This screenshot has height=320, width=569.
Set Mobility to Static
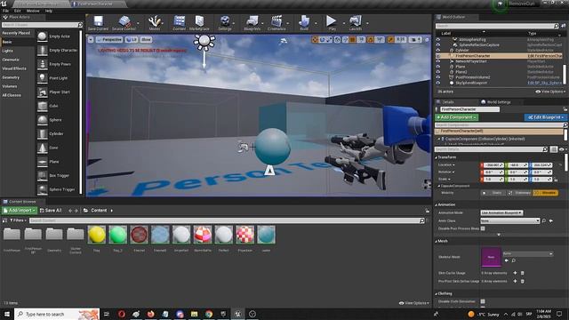coord(493,193)
